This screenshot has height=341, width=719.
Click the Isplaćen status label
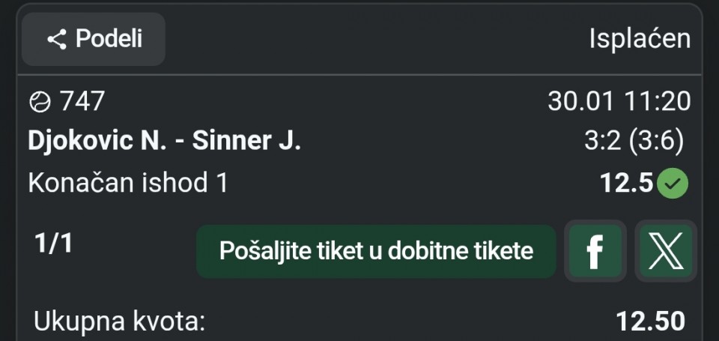click(x=640, y=39)
